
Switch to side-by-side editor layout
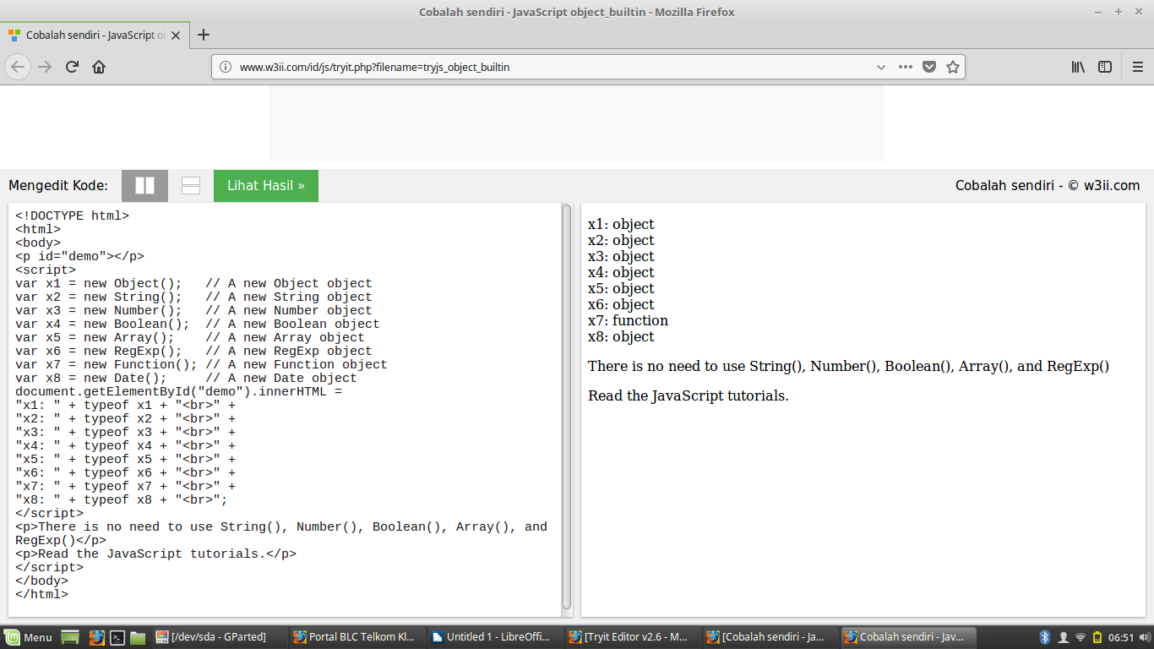(145, 186)
